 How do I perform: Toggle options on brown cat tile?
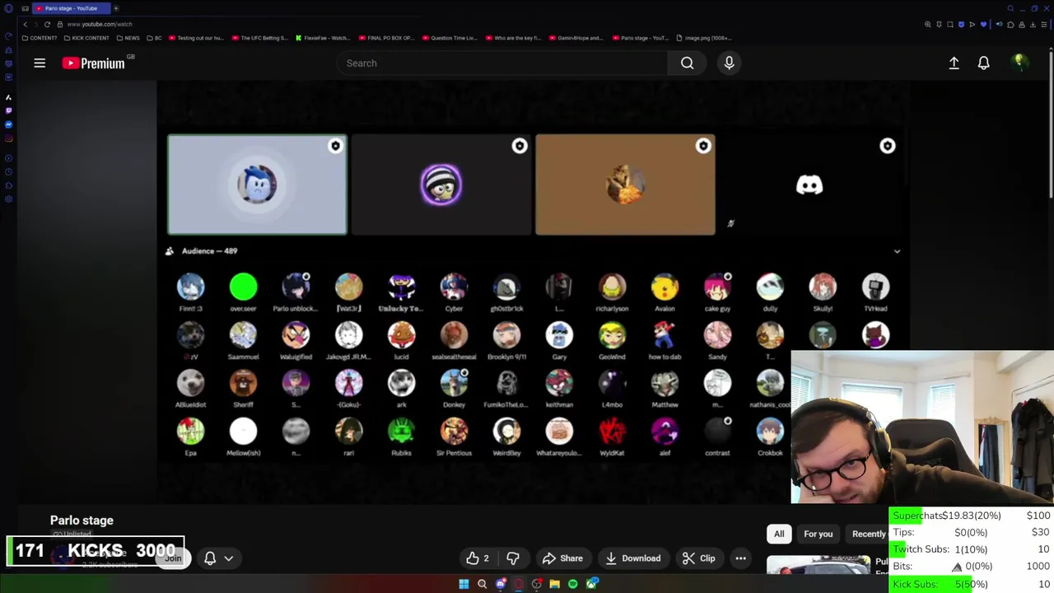[x=703, y=146]
